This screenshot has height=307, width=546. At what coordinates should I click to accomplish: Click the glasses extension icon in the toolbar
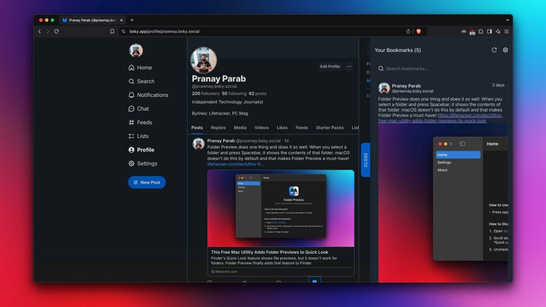[x=464, y=31]
